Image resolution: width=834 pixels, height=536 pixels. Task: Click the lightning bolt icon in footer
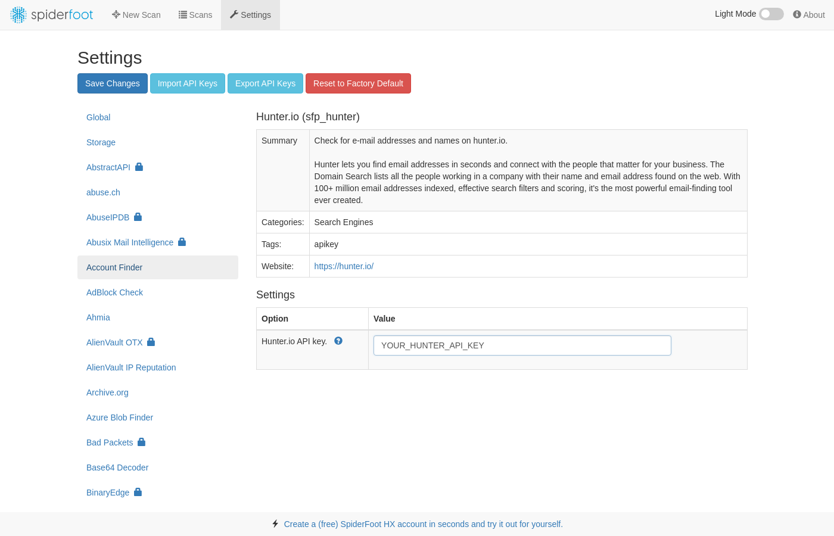[x=275, y=523]
